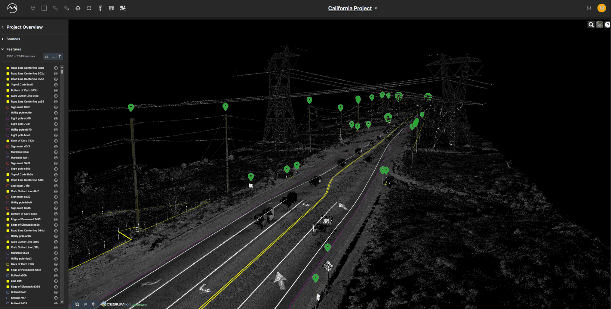Activate the crosshair target tool
611x309 pixels.
point(78,8)
